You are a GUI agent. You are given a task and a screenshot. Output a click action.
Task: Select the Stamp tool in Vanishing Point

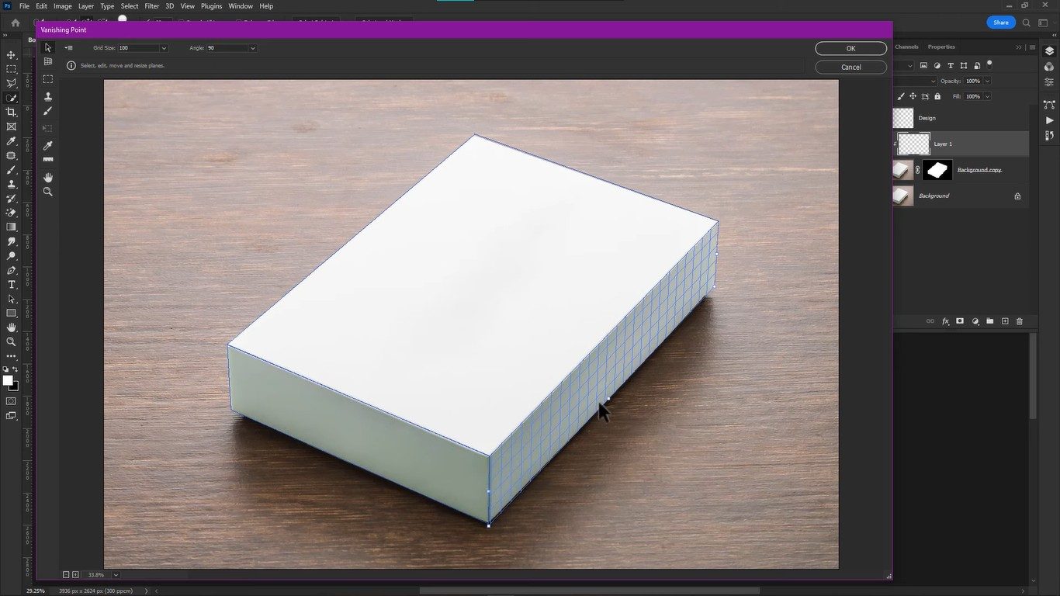pos(48,97)
